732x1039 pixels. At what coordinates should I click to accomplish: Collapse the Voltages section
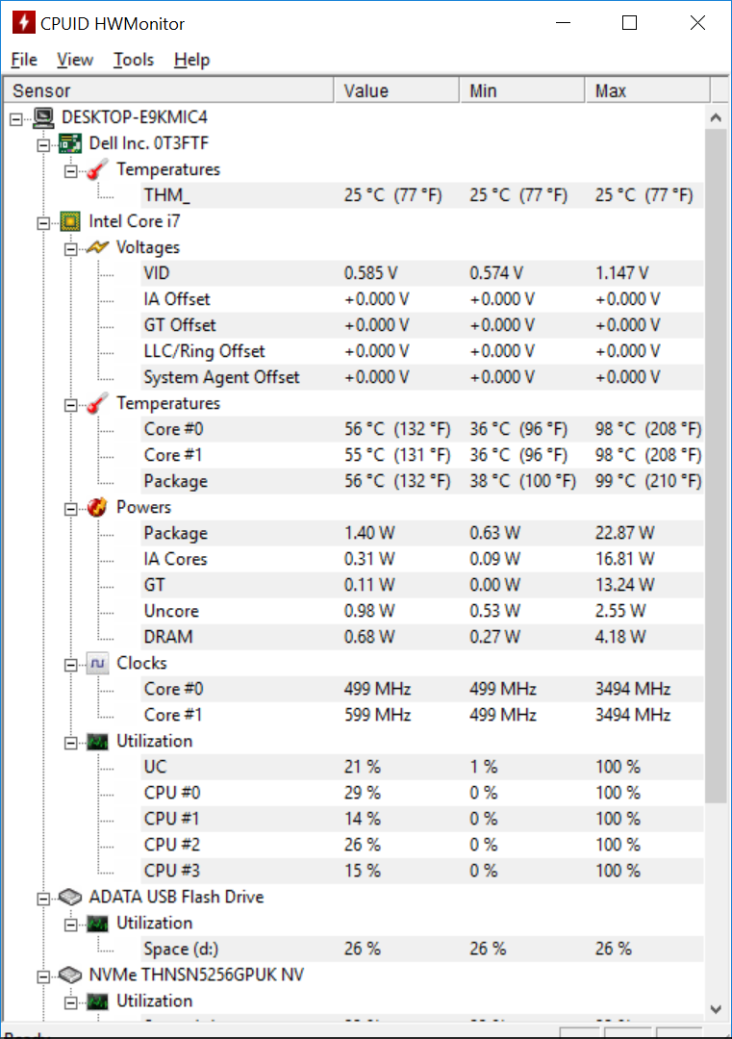click(x=71, y=249)
